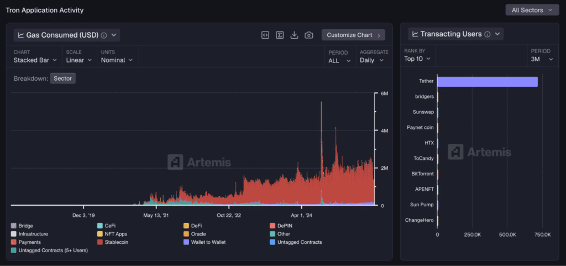Click the Wallet to Wallet color swatch
Screen dimensions: 566x266
coord(186,242)
